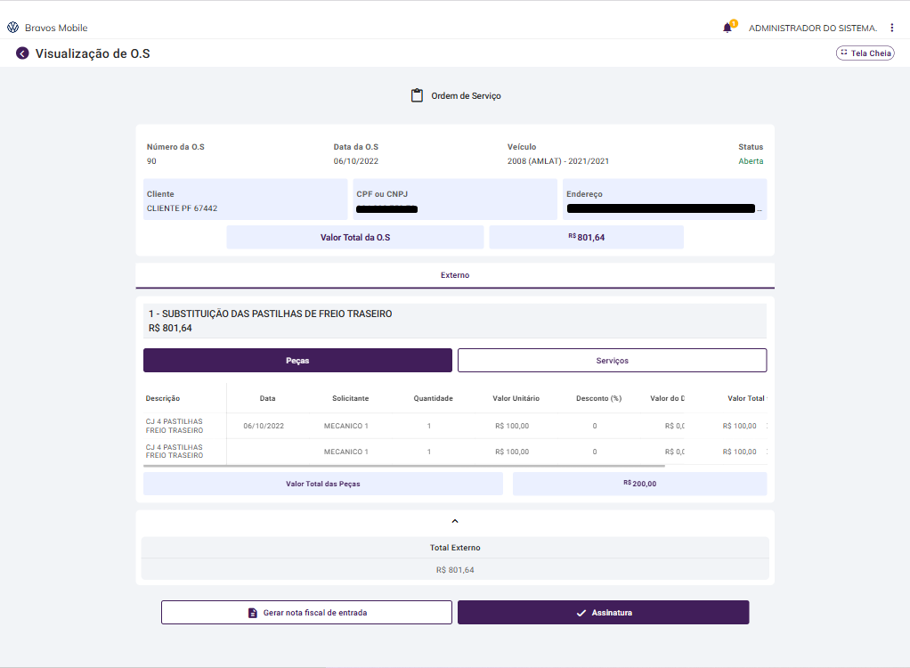
Task: Click the back arrow beside Visualização de O.S
Action: pyautogui.click(x=22, y=53)
